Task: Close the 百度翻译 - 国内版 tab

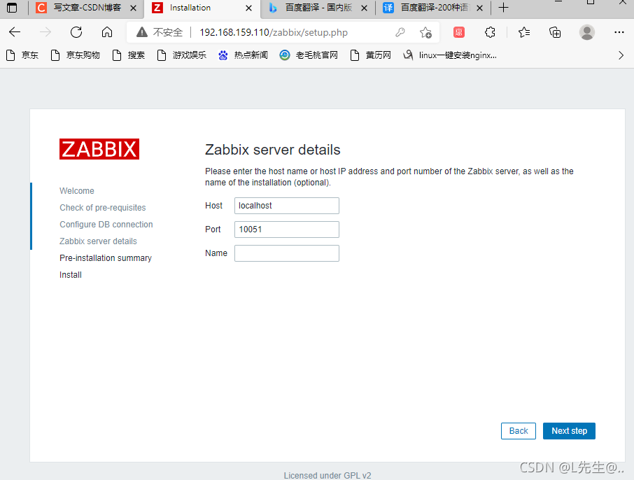Action: (365, 8)
